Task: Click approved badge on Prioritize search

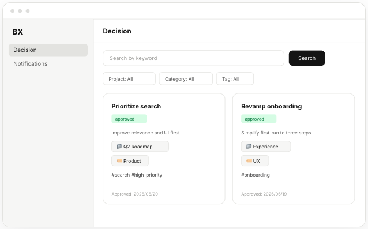Action: [129, 119]
